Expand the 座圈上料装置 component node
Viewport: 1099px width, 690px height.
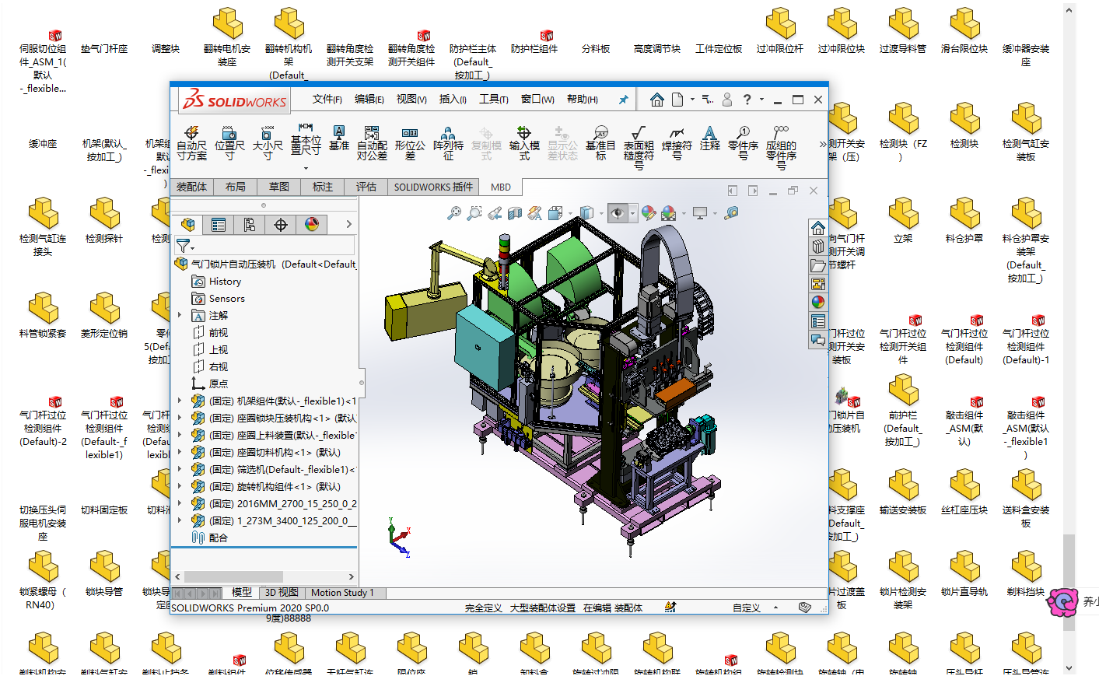coord(180,435)
